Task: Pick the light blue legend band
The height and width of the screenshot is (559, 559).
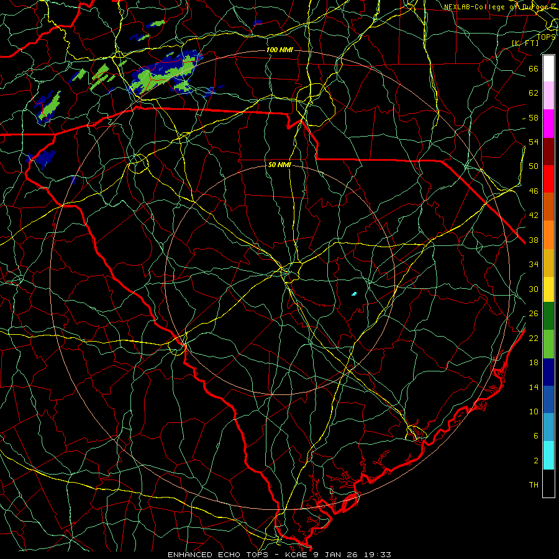Action: pyautogui.click(x=548, y=427)
